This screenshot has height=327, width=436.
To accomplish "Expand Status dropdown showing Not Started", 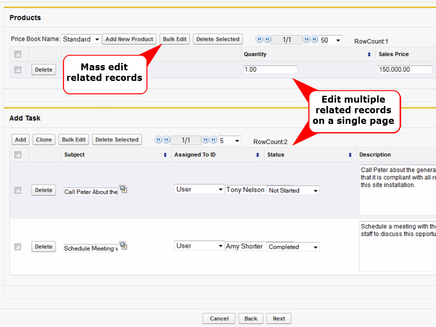I will tap(293, 190).
